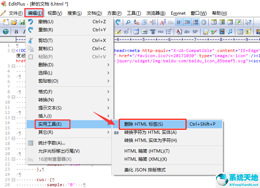
Task: Click the center align lines icon
Action: click(x=153, y=31)
